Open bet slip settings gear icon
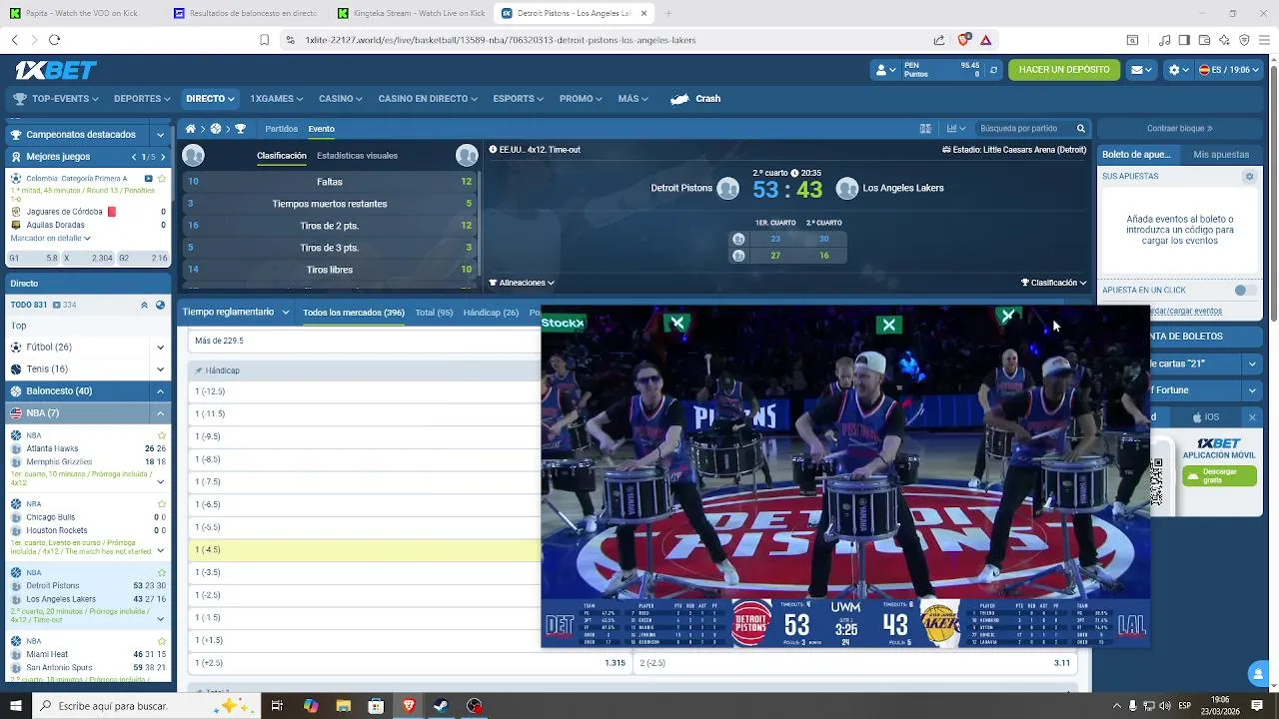The width and height of the screenshot is (1279, 719). click(x=1249, y=176)
